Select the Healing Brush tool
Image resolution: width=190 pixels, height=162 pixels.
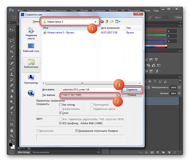[12, 63]
